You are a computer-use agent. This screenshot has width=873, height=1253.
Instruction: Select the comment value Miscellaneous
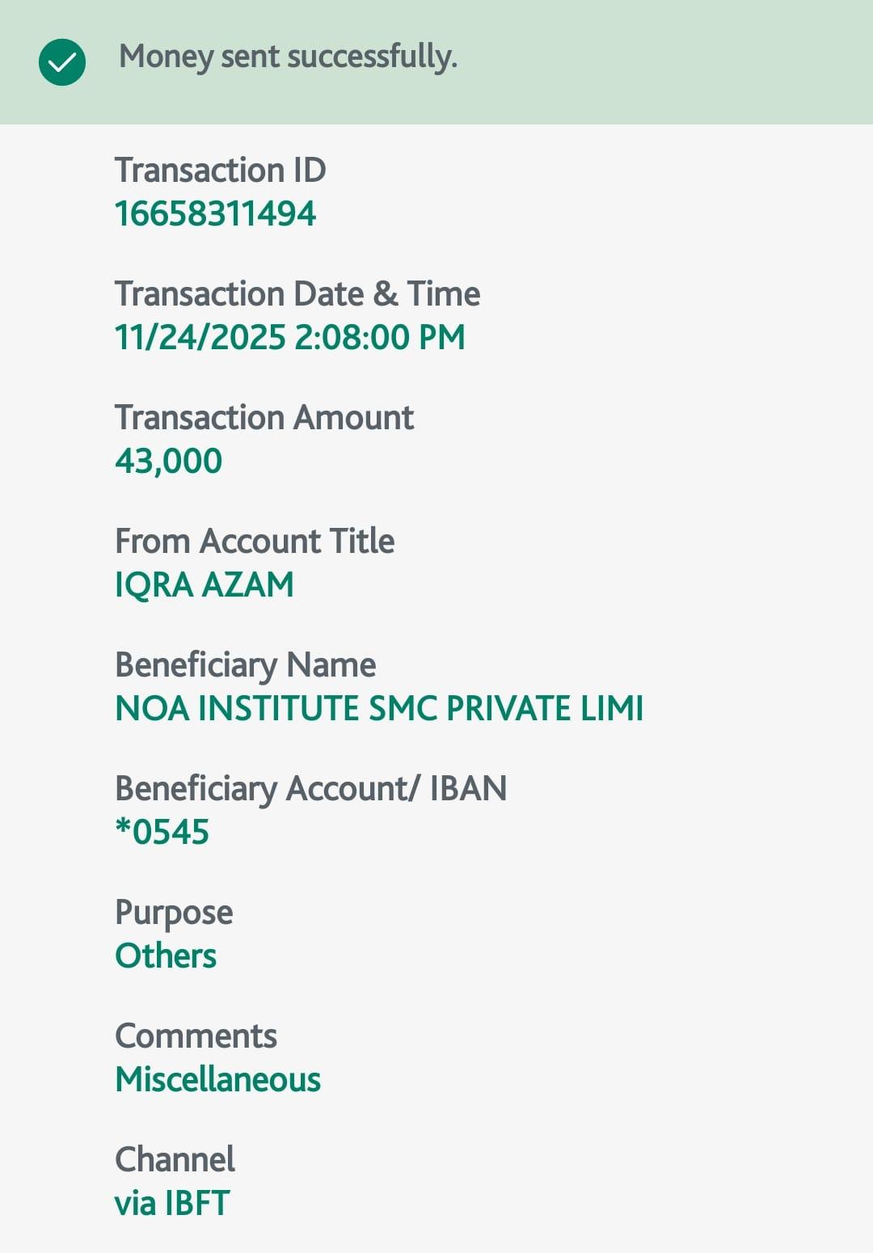tap(218, 1080)
